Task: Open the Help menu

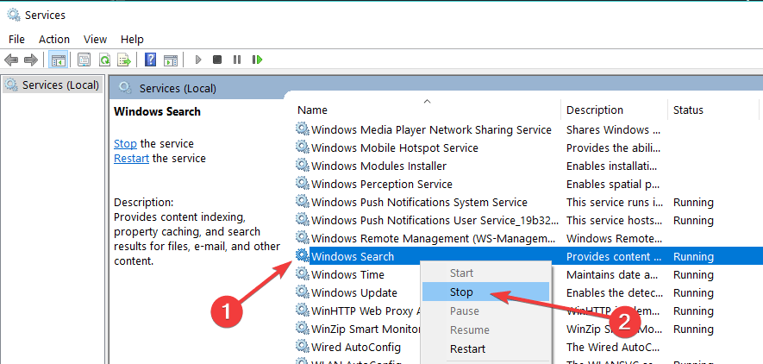Action: [132, 40]
